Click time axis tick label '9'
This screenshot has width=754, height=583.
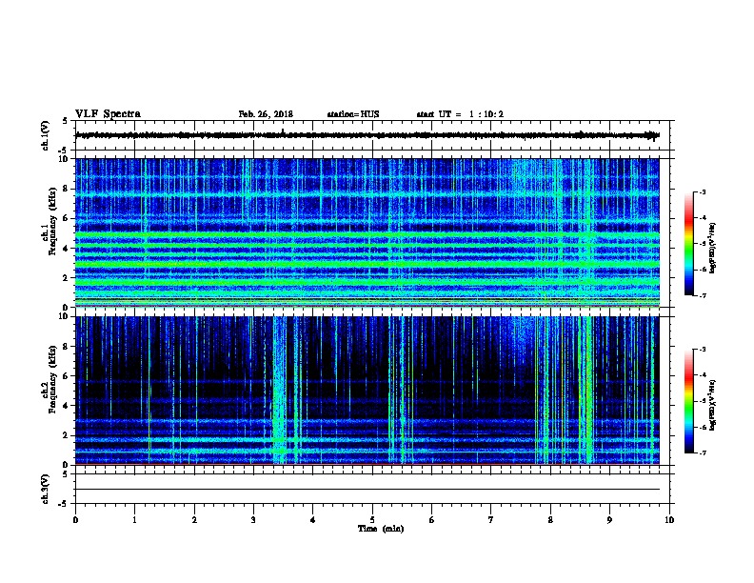[x=609, y=520]
